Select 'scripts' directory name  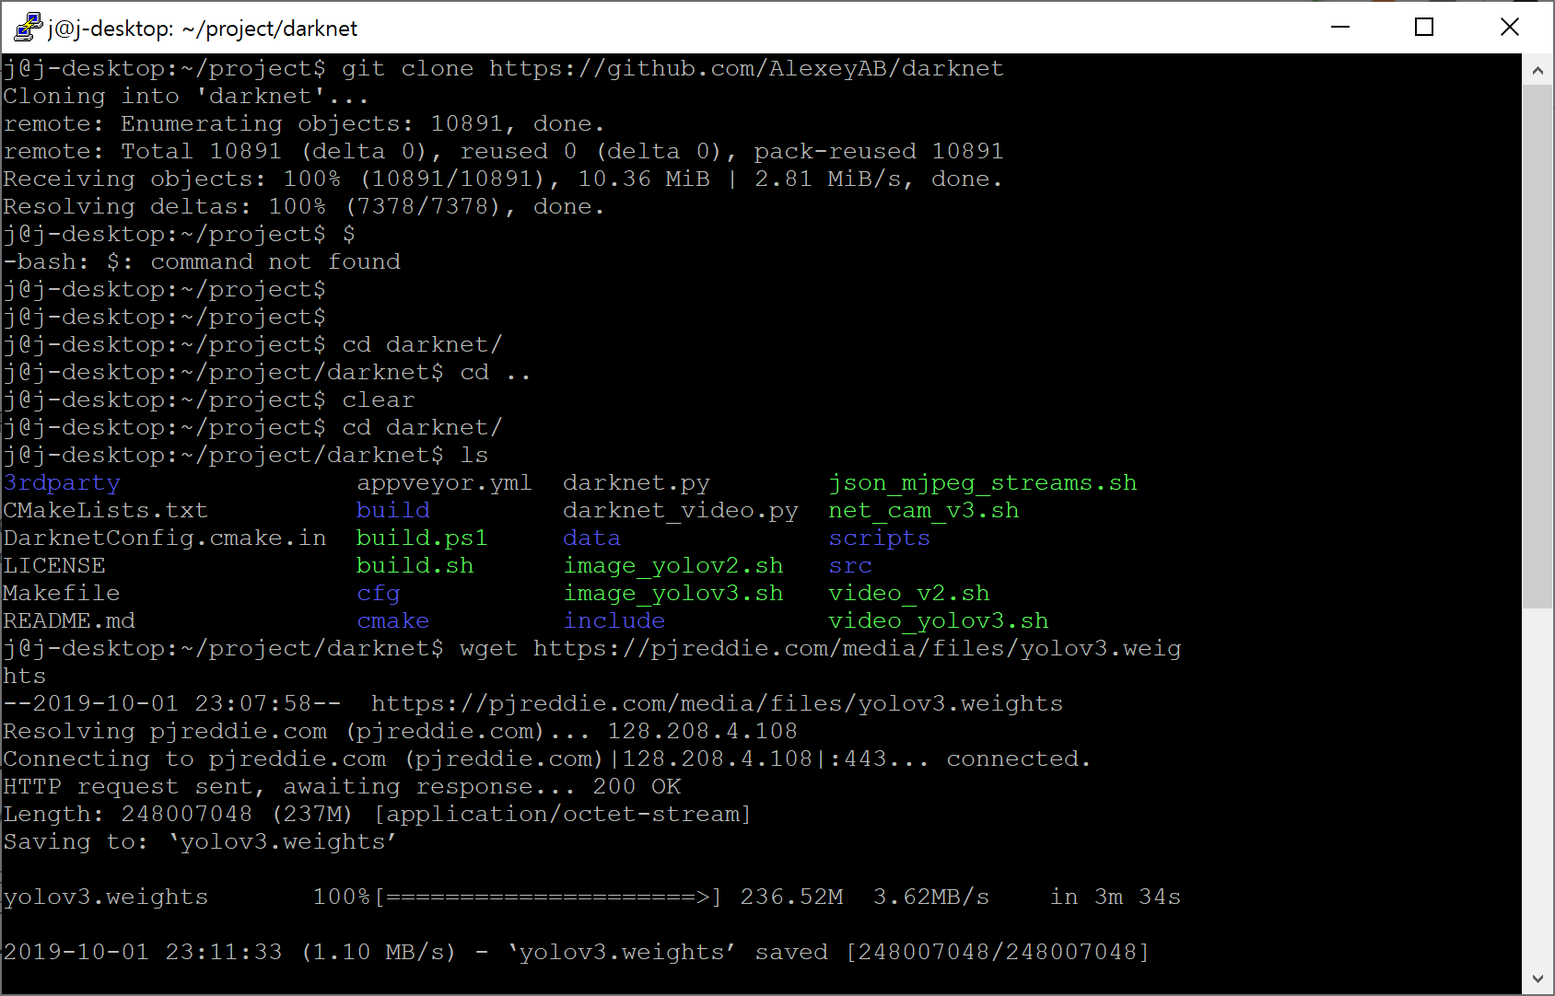(880, 539)
